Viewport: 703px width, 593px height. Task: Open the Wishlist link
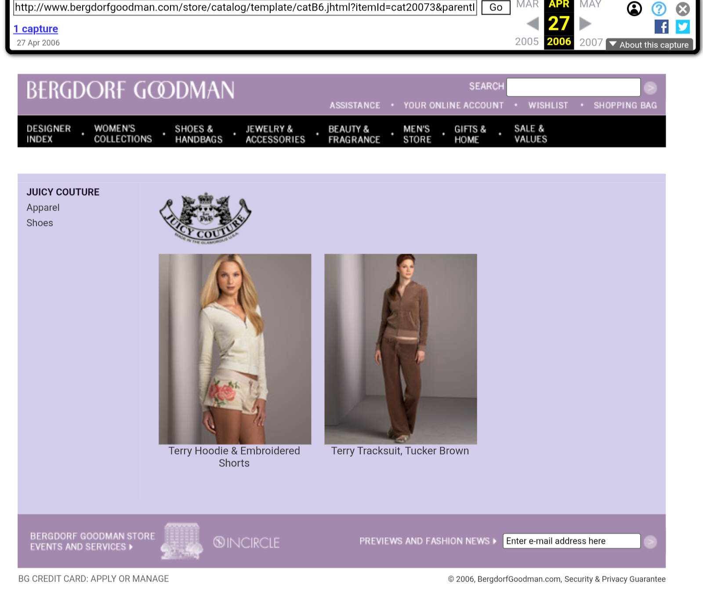point(548,106)
